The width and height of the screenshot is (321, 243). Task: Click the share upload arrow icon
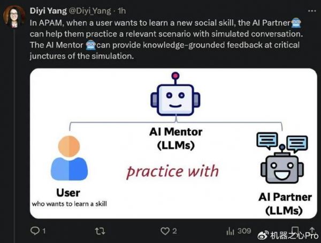312,230
